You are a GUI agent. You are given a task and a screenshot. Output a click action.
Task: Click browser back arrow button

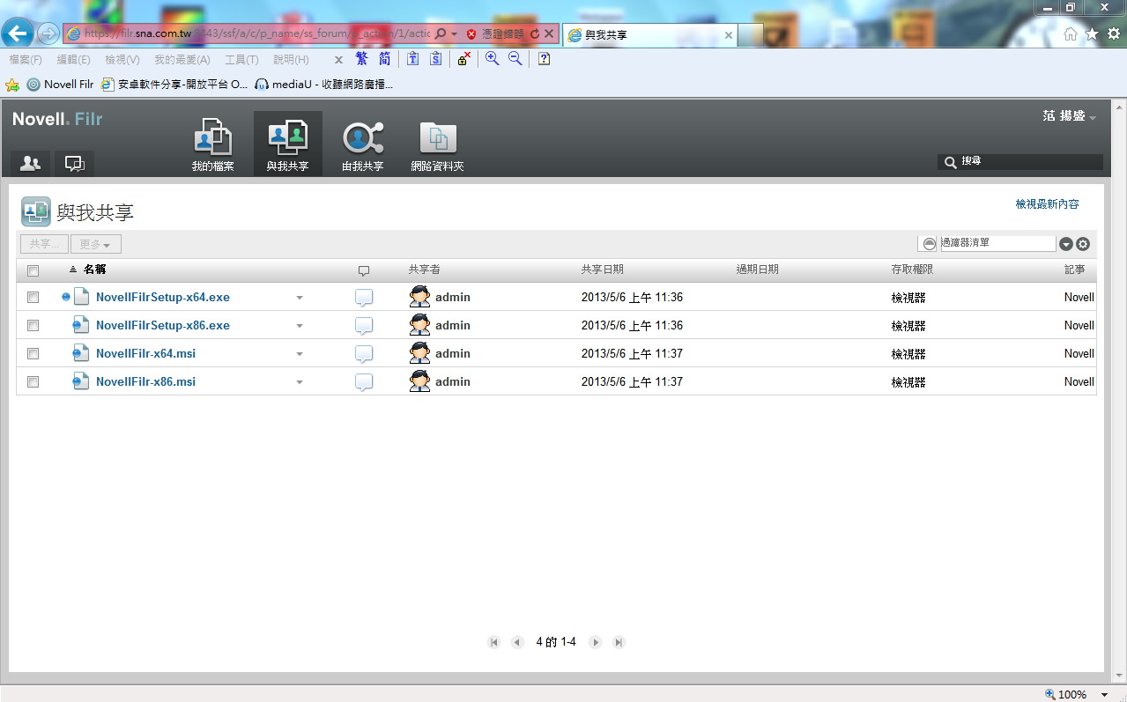(x=18, y=33)
